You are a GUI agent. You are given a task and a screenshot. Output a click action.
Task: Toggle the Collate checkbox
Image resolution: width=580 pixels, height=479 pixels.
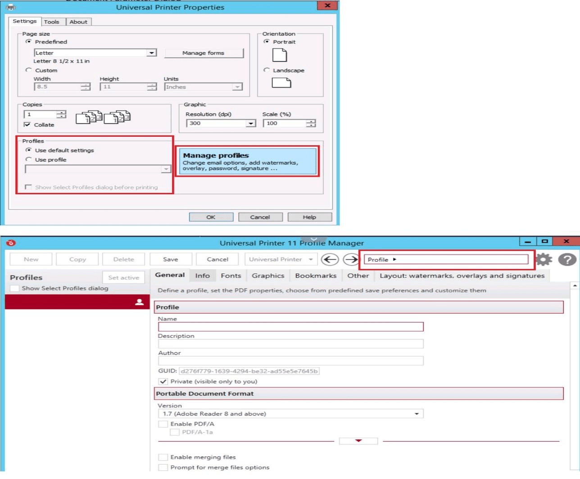[x=27, y=125]
